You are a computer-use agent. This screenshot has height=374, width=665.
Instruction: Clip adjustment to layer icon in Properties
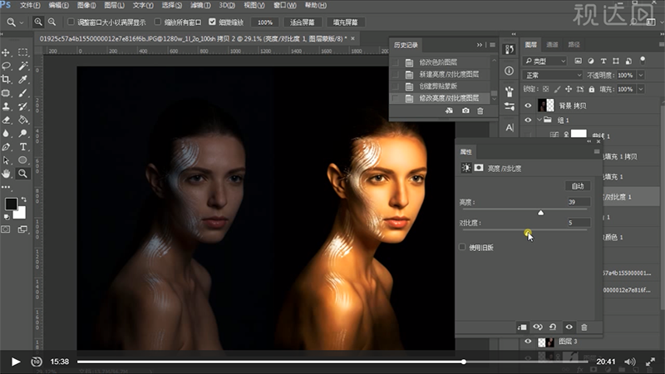[x=522, y=327]
